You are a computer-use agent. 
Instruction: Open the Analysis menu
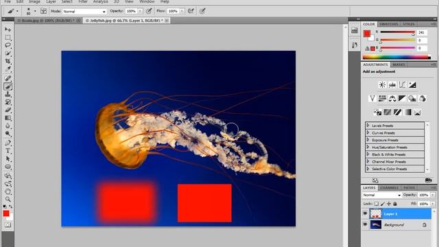[x=101, y=1]
